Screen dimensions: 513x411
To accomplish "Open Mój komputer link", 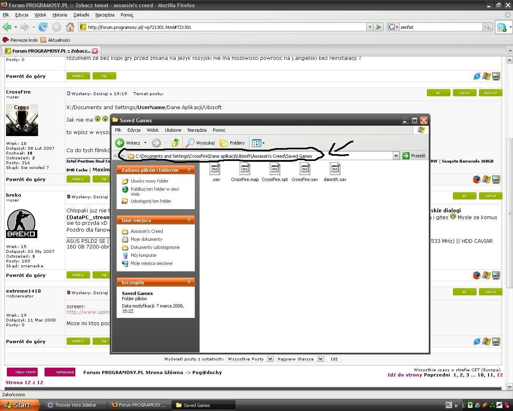I will click(143, 255).
